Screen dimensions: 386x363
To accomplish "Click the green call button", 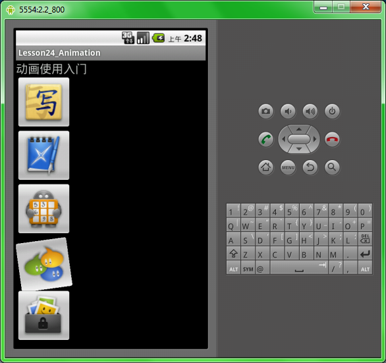I will [x=266, y=140].
